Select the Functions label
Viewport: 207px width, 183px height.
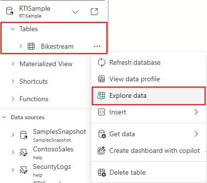coord(34,99)
